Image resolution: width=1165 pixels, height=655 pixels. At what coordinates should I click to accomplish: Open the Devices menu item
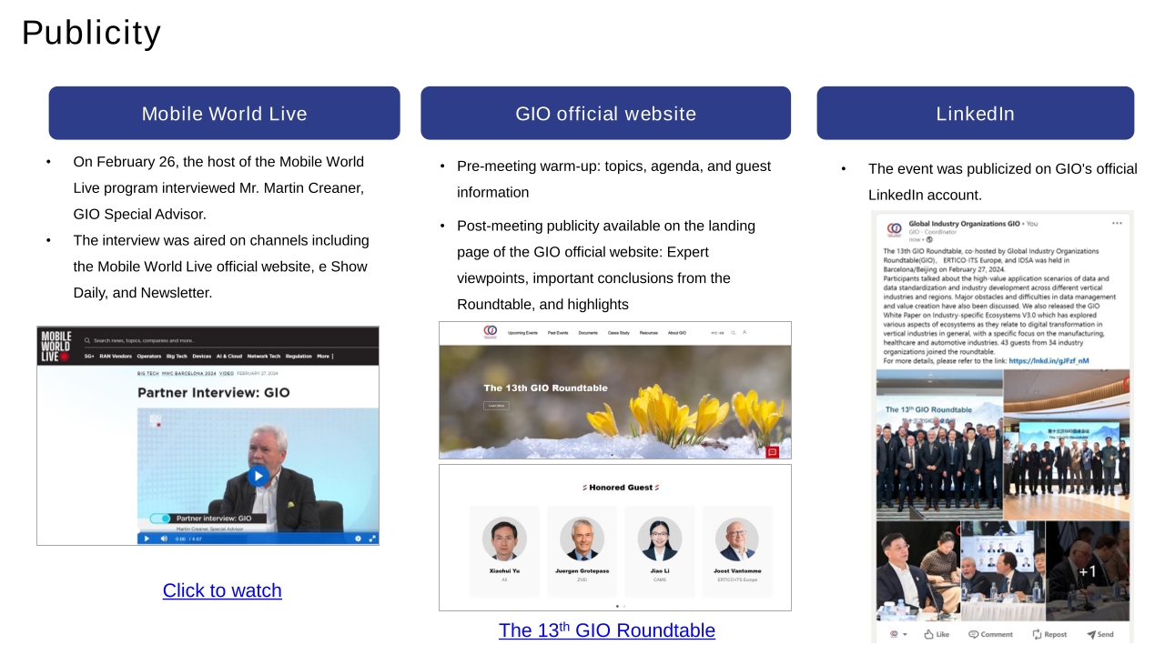coord(202,357)
